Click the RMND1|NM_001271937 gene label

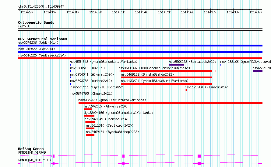(x=35, y=160)
